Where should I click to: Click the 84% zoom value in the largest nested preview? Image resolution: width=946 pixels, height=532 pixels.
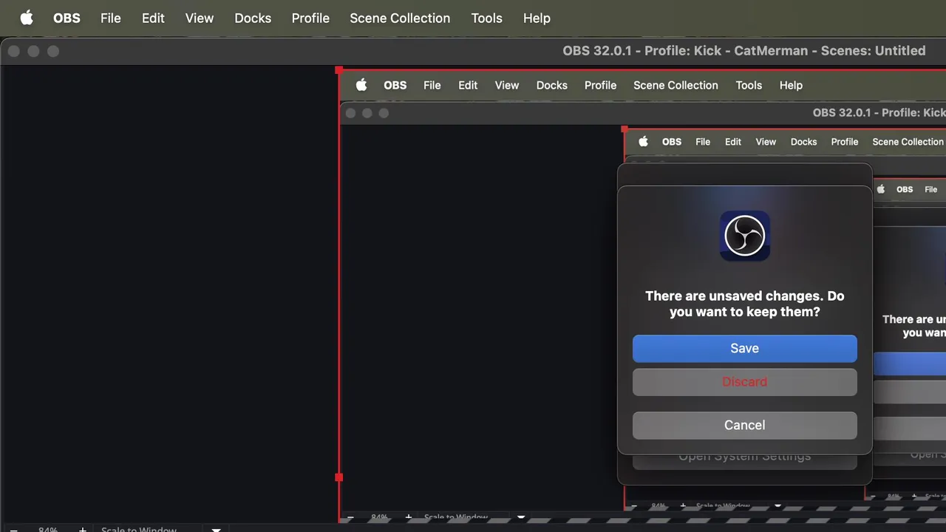pyautogui.click(x=379, y=517)
